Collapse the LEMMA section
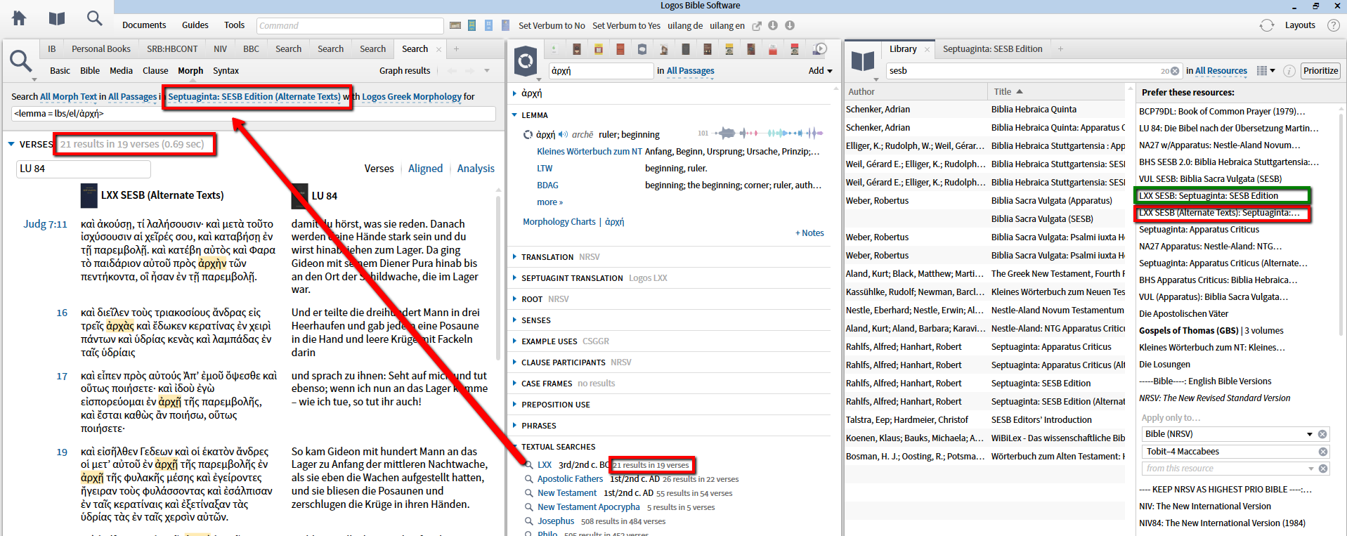The image size is (1347, 536). point(515,115)
